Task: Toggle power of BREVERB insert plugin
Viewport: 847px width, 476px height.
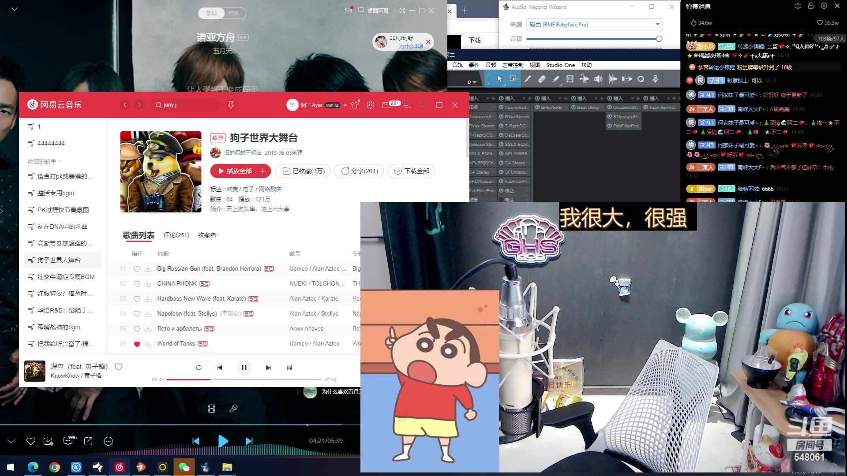Action: coord(537,108)
